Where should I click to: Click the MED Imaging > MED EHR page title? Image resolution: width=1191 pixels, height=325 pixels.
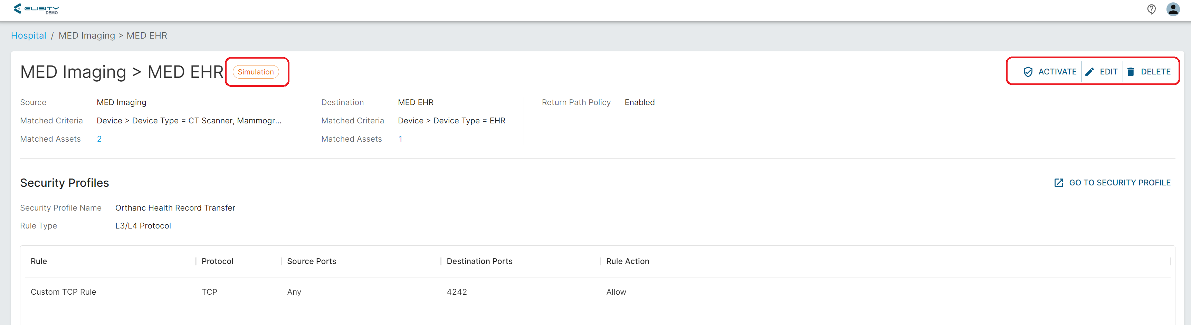click(x=122, y=72)
